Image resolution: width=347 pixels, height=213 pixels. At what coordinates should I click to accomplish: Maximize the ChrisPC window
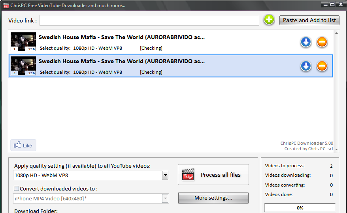(x=332, y=4)
